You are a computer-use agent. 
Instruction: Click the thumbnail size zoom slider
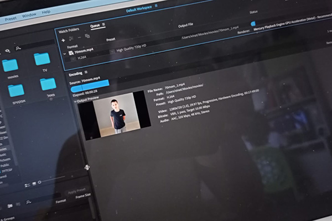point(50,179)
